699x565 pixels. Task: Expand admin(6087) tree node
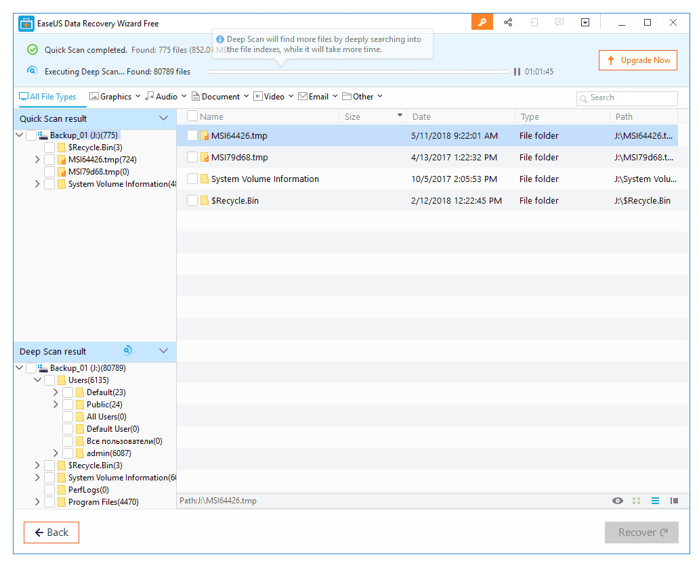56,453
